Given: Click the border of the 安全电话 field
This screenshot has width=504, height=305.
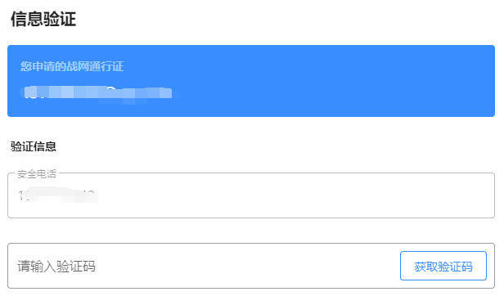Looking at the screenshot, I should (x=251, y=218).
